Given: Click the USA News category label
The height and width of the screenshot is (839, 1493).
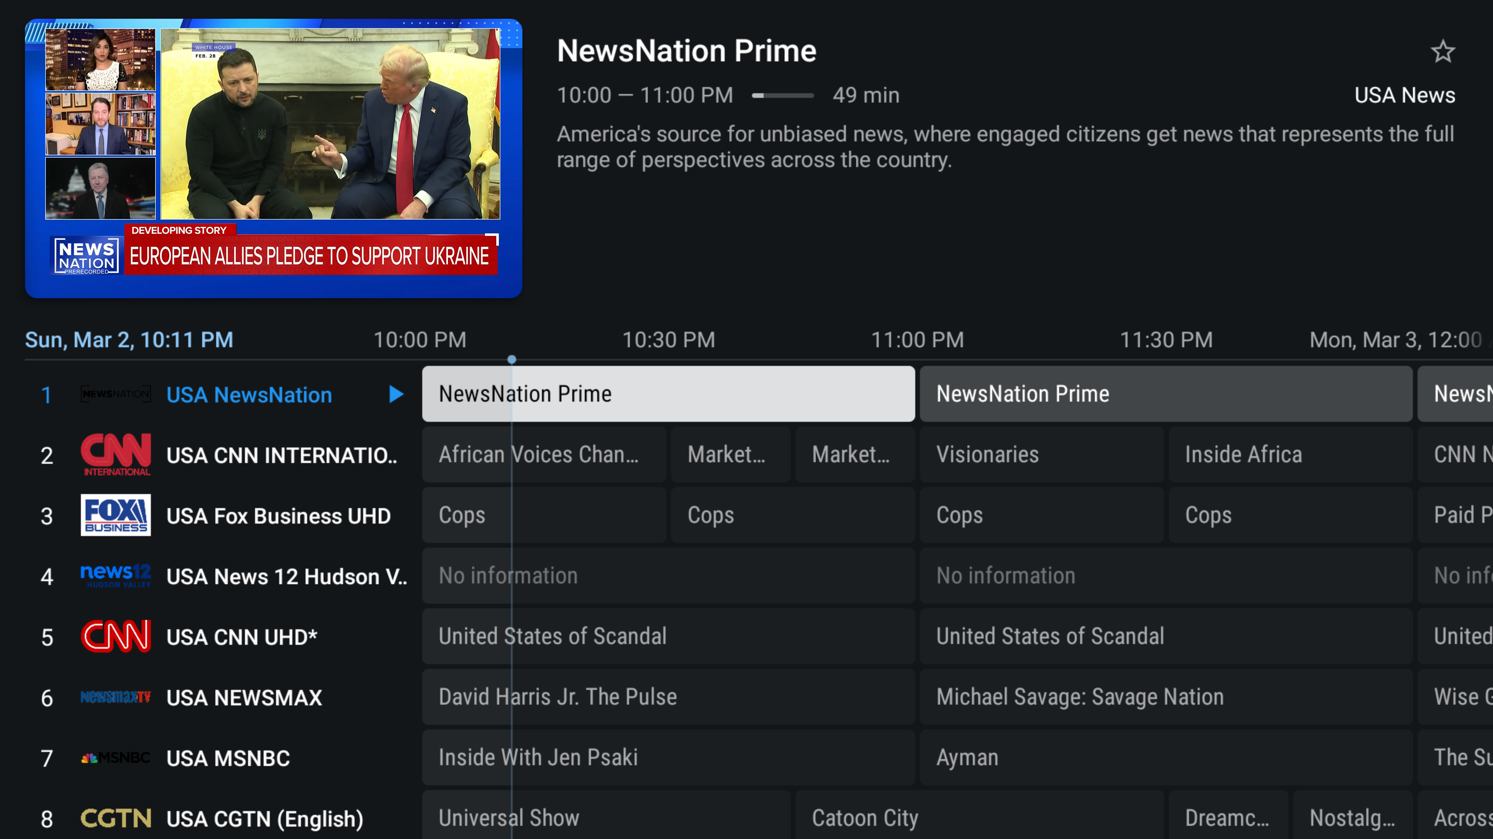Looking at the screenshot, I should point(1404,96).
